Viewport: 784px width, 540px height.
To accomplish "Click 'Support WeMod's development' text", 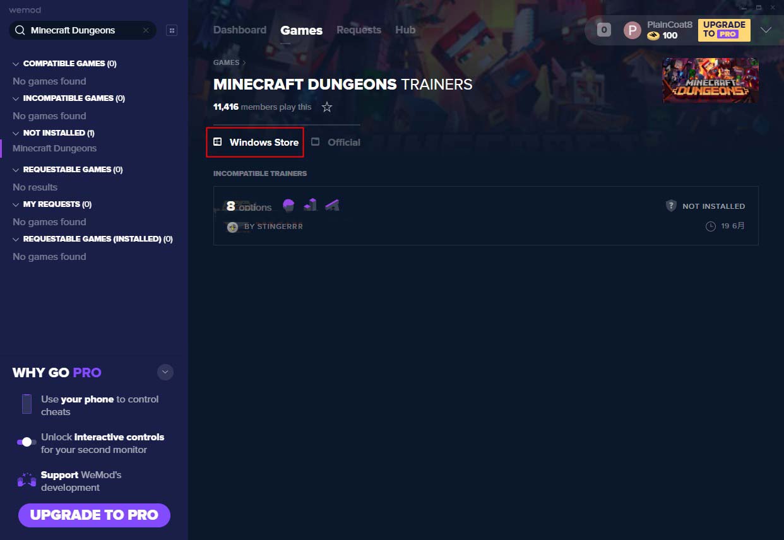I will (81, 481).
